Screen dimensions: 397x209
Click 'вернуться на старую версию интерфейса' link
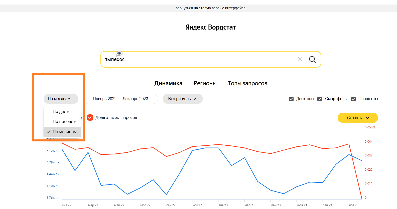(x=211, y=8)
